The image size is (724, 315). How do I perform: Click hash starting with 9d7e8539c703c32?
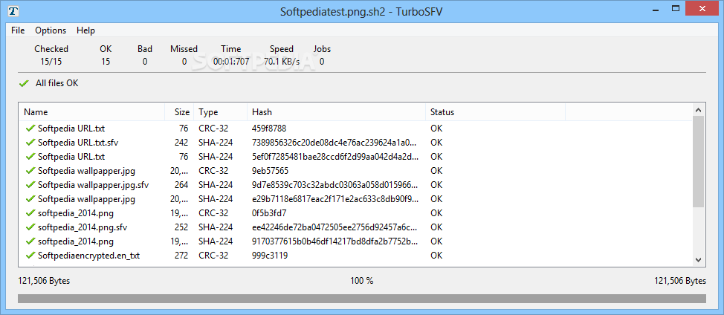(334, 185)
